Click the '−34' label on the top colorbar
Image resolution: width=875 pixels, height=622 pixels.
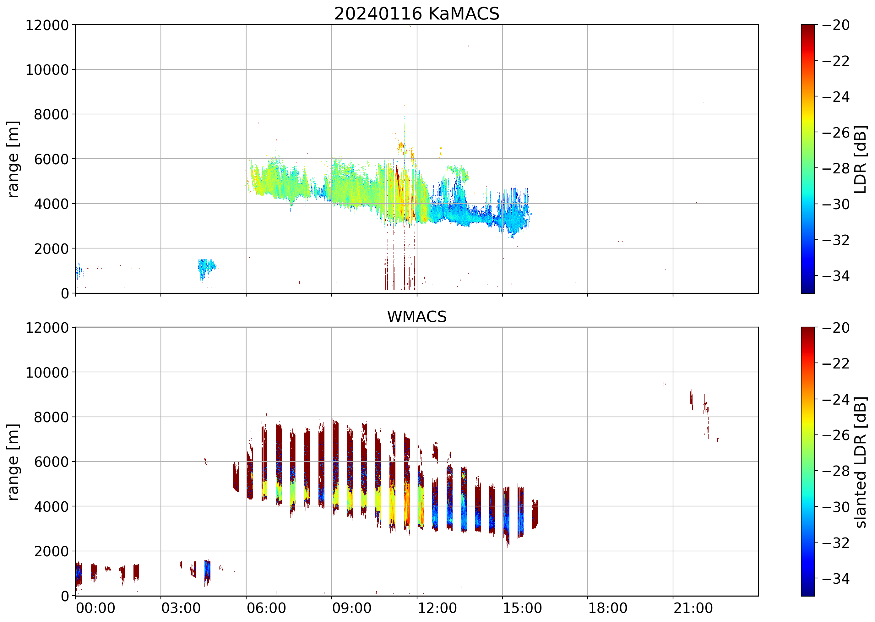tap(835, 276)
